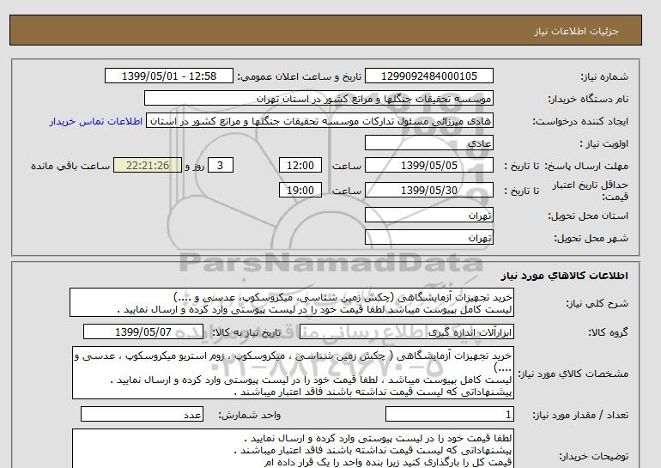The width and height of the screenshot is (661, 468).
Task: Click the واحد شمارش label
Action: coord(250,415)
